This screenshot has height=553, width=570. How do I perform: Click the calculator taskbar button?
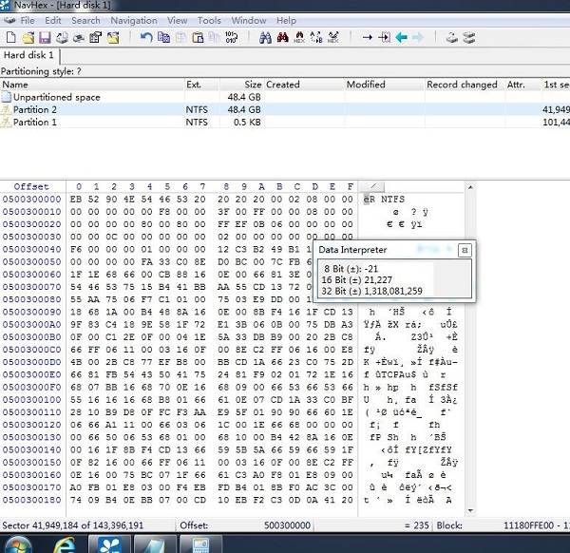pos(200,543)
